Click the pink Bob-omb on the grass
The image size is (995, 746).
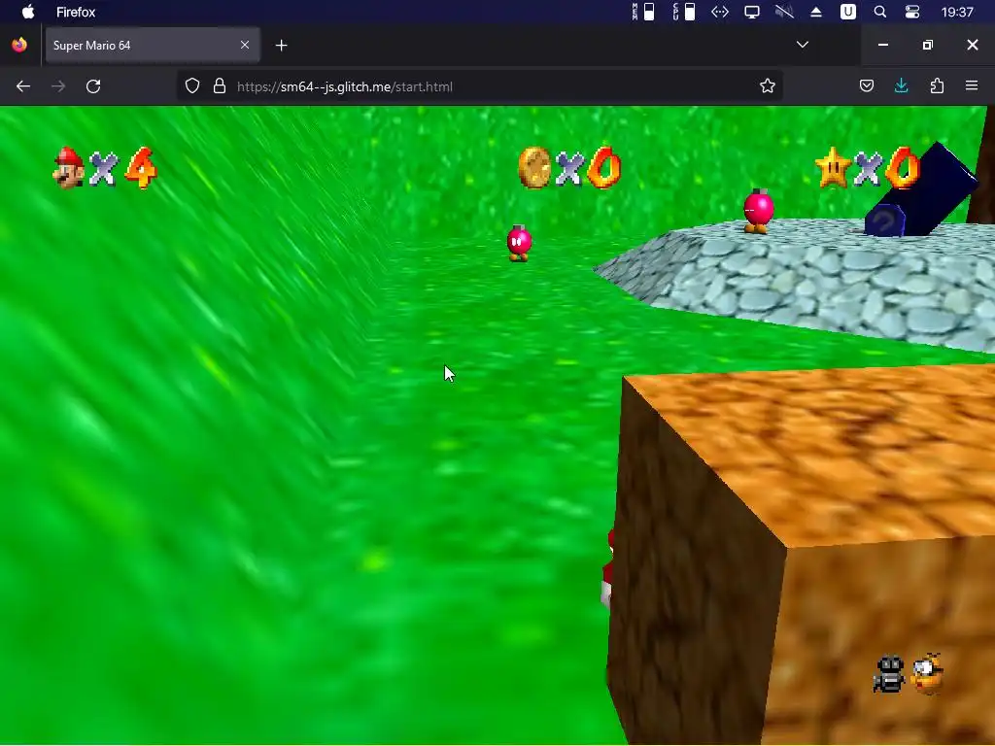pos(519,242)
